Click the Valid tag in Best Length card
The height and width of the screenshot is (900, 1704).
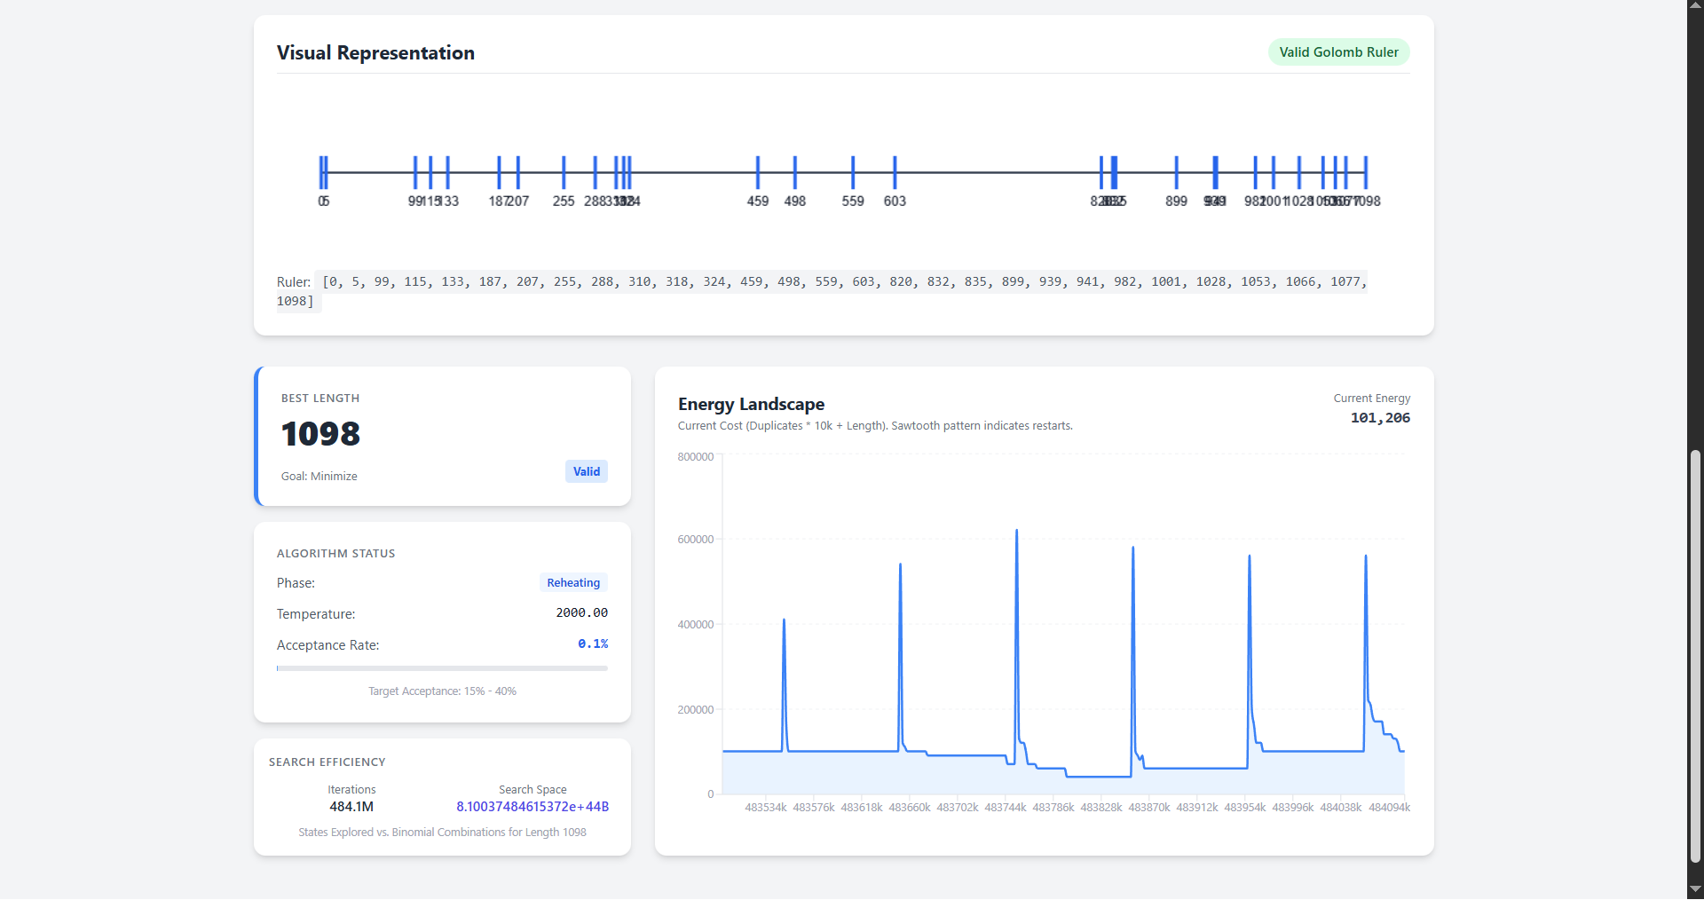pyautogui.click(x=587, y=471)
